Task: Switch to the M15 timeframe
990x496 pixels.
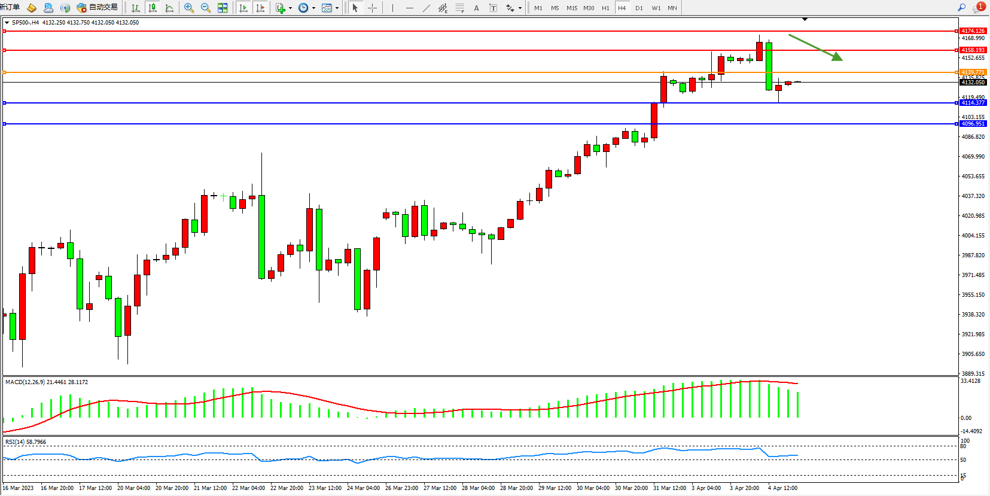Action: click(572, 8)
